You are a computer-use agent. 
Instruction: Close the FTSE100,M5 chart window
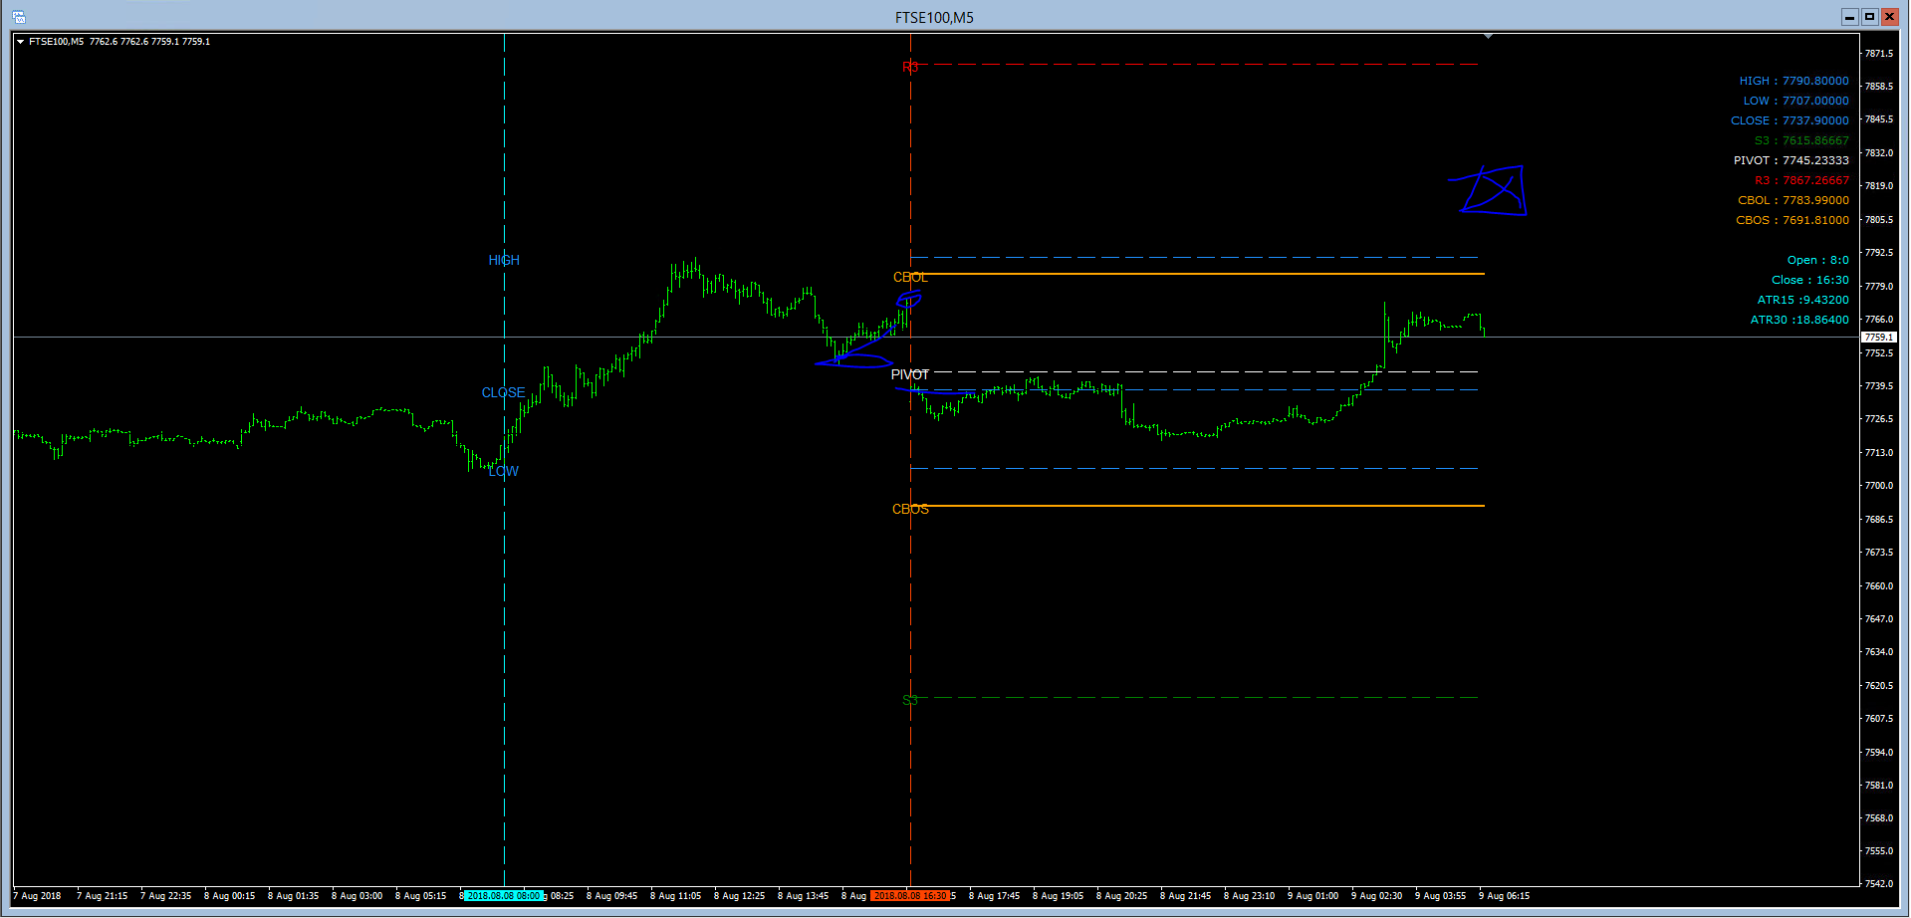[1889, 17]
